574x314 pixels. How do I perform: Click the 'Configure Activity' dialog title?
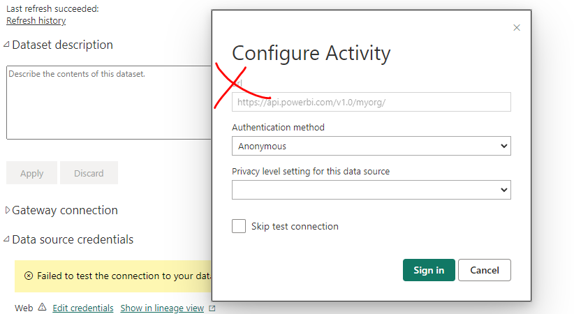pos(311,54)
